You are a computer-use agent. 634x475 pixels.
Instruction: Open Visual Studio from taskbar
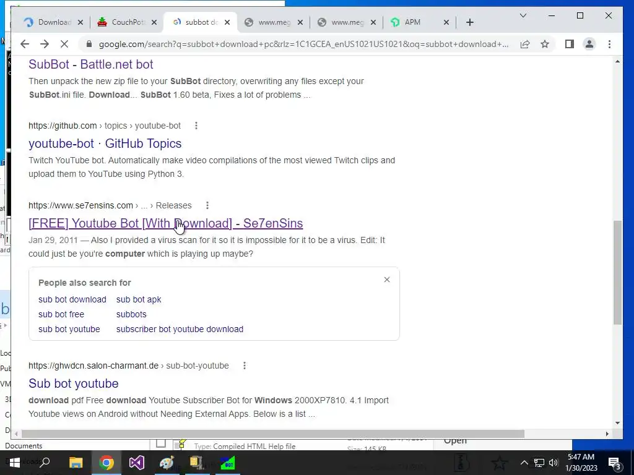[137, 463]
